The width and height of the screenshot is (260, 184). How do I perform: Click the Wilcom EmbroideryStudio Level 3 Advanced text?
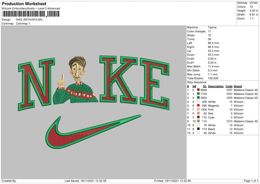point(31,9)
